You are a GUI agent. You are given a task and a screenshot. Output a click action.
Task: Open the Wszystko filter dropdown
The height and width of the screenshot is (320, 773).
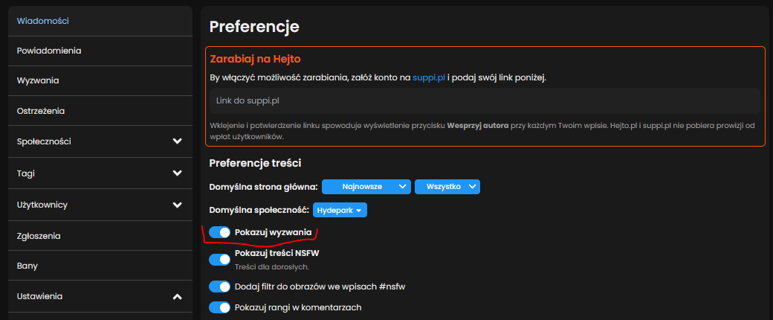pos(447,187)
